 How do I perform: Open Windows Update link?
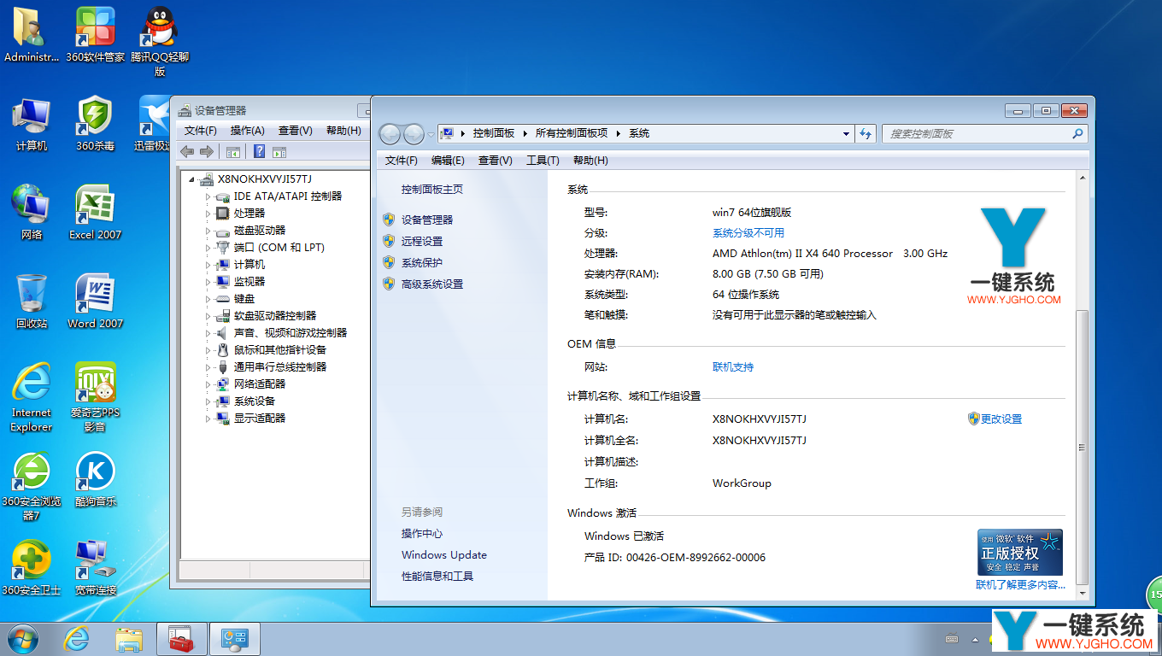(x=444, y=554)
